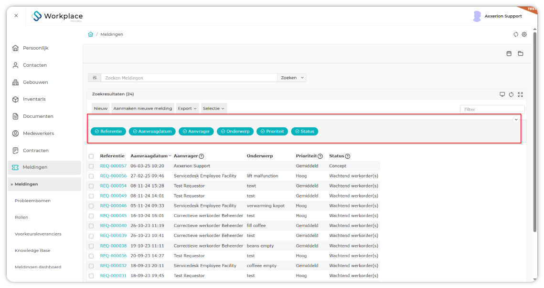This screenshot has height=288, width=544.
Task: Close the sidebar with the X icon
Action: pos(16,16)
